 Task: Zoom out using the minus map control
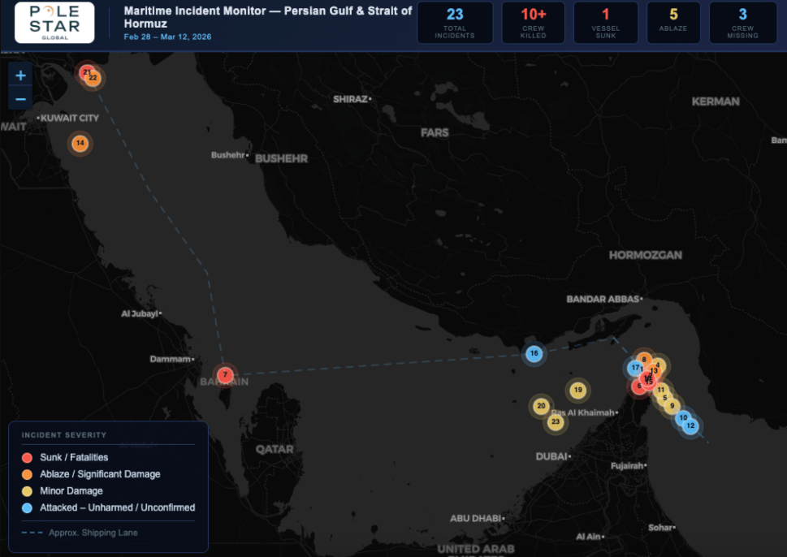(19, 98)
